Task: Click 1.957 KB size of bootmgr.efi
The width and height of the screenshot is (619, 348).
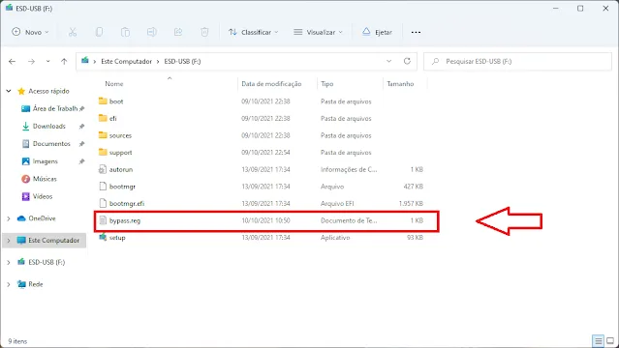Action: tap(411, 204)
